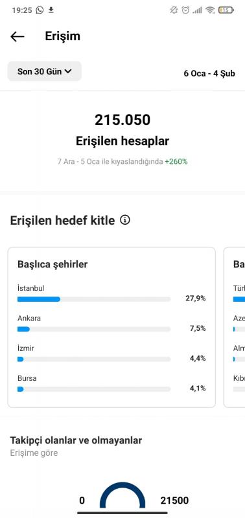Tap the alarm clock status icon
Image resolution: width=245 pixels, height=518 pixels.
[x=186, y=10]
